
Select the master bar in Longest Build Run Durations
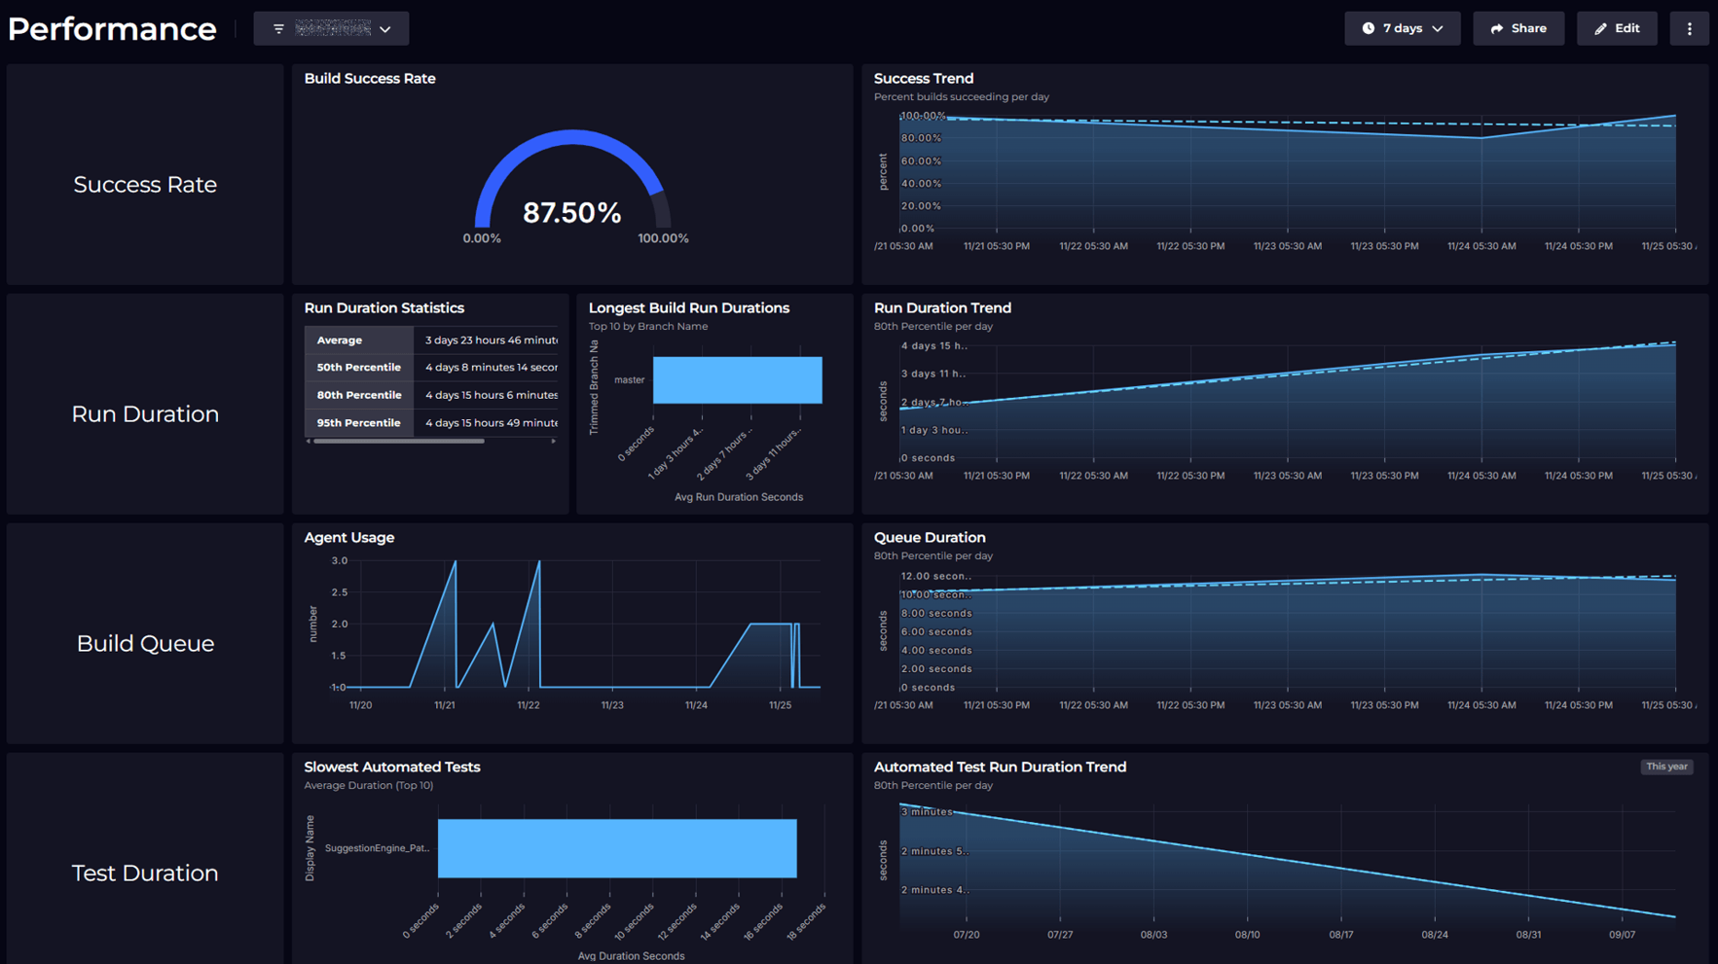(737, 379)
